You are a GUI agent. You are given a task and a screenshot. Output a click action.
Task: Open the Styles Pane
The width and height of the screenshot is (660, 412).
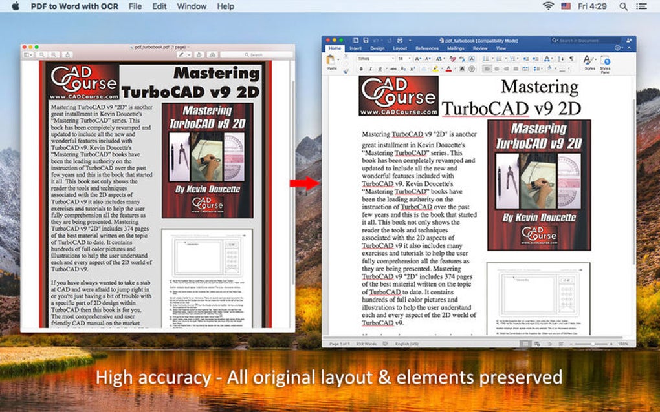pos(605,64)
